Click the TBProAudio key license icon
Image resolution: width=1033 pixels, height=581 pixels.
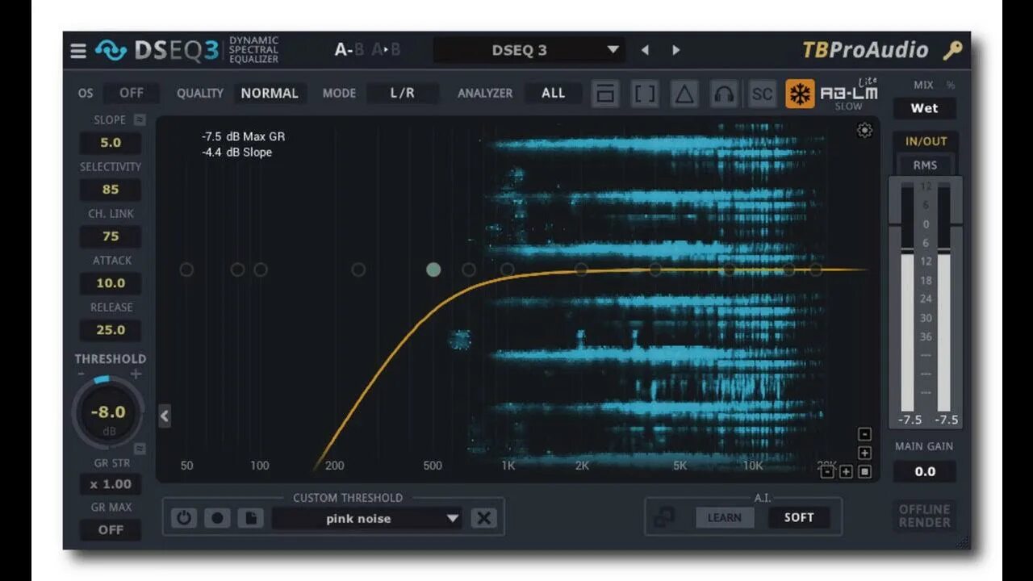tap(953, 51)
